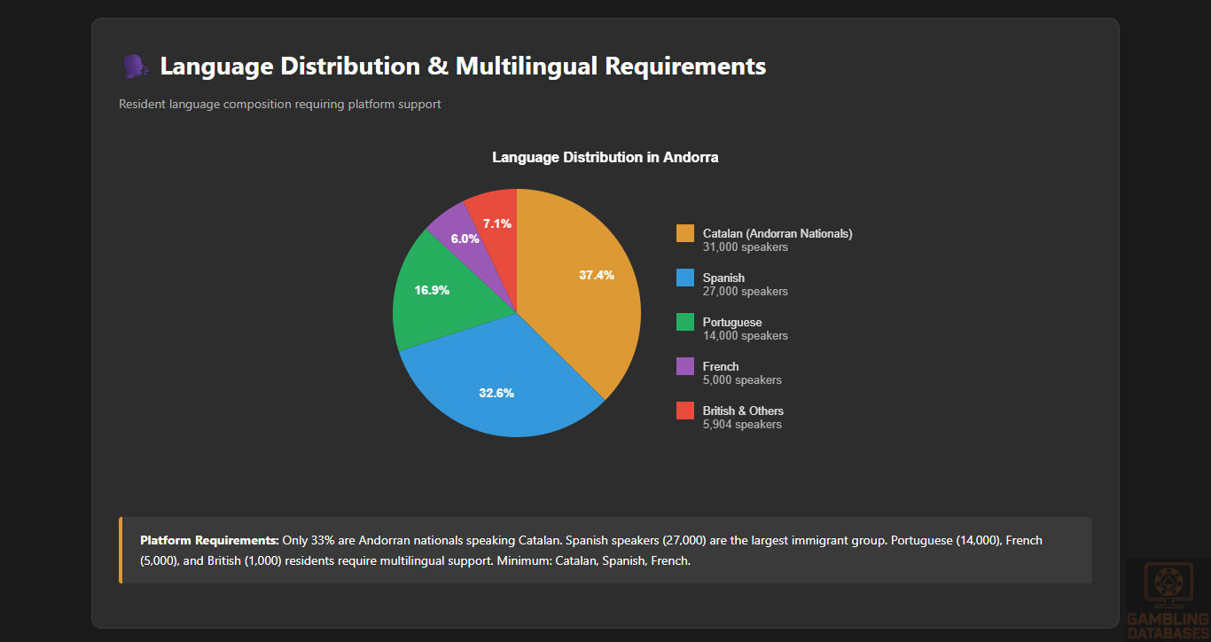This screenshot has height=642, width=1211.
Task: Click the purple French legend swatch
Action: (685, 366)
